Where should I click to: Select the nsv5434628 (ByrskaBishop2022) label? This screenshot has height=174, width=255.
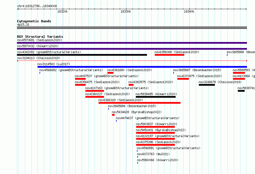[x=137, y=112]
